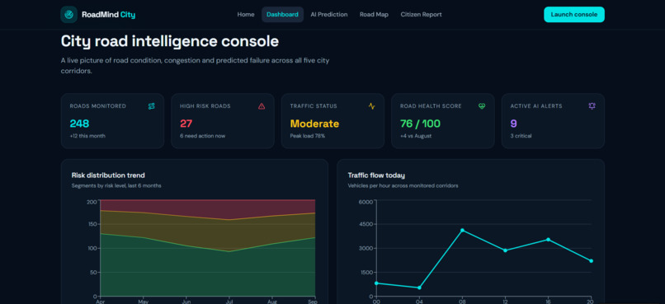Click the Risk distribution trend title
This screenshot has width=665, height=304.
click(x=108, y=175)
